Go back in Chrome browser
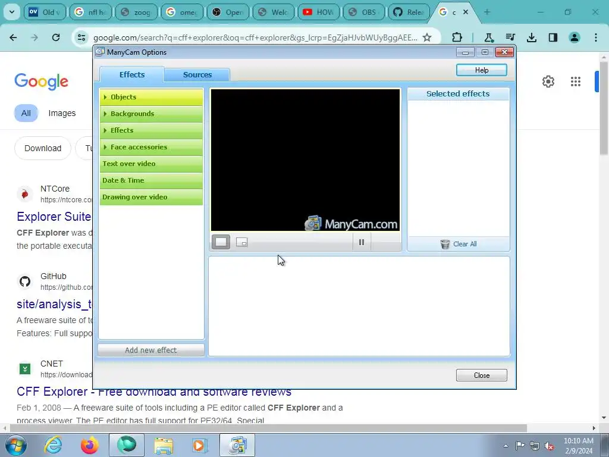Viewport: 609px width, 457px height. point(13,37)
